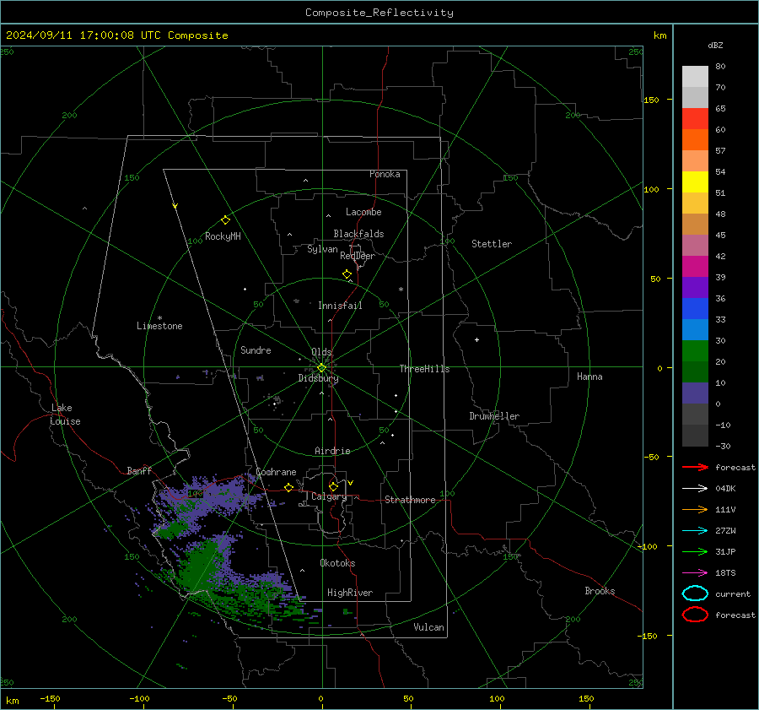Viewport: 759px width, 710px height.
Task: Click the asterisk marker above Limestone
Action: (159, 318)
